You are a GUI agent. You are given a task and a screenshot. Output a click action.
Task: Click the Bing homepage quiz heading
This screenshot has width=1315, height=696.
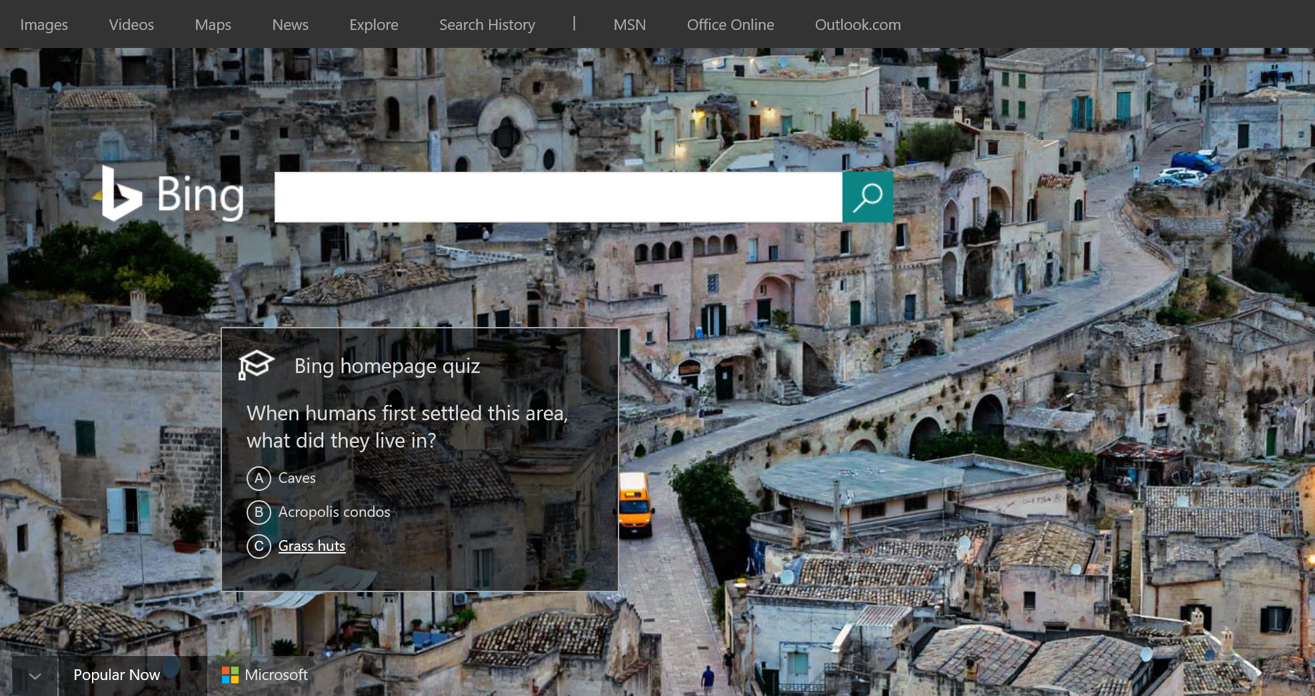tap(387, 366)
